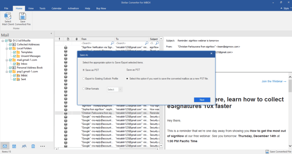Click Collected Addresses contact card icon
This screenshot has width=292, height=154.
click(14, 45)
